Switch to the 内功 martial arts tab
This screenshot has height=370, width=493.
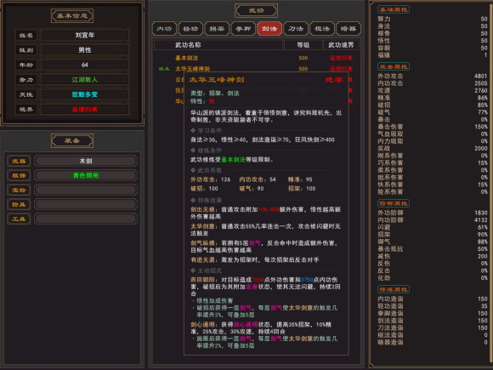164,29
